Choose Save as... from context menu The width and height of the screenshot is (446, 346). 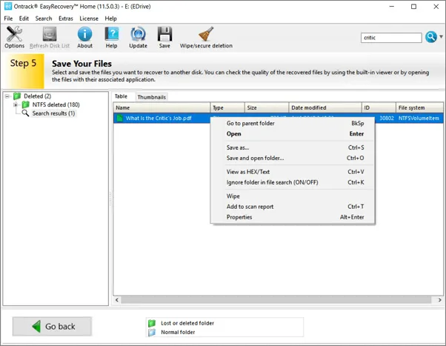click(238, 147)
